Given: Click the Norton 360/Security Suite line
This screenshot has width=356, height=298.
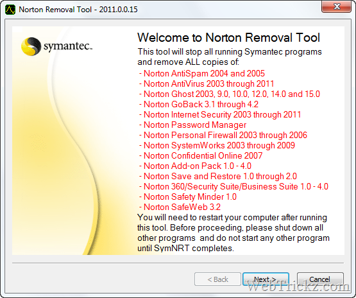Looking at the screenshot, I should pyautogui.click(x=233, y=186).
